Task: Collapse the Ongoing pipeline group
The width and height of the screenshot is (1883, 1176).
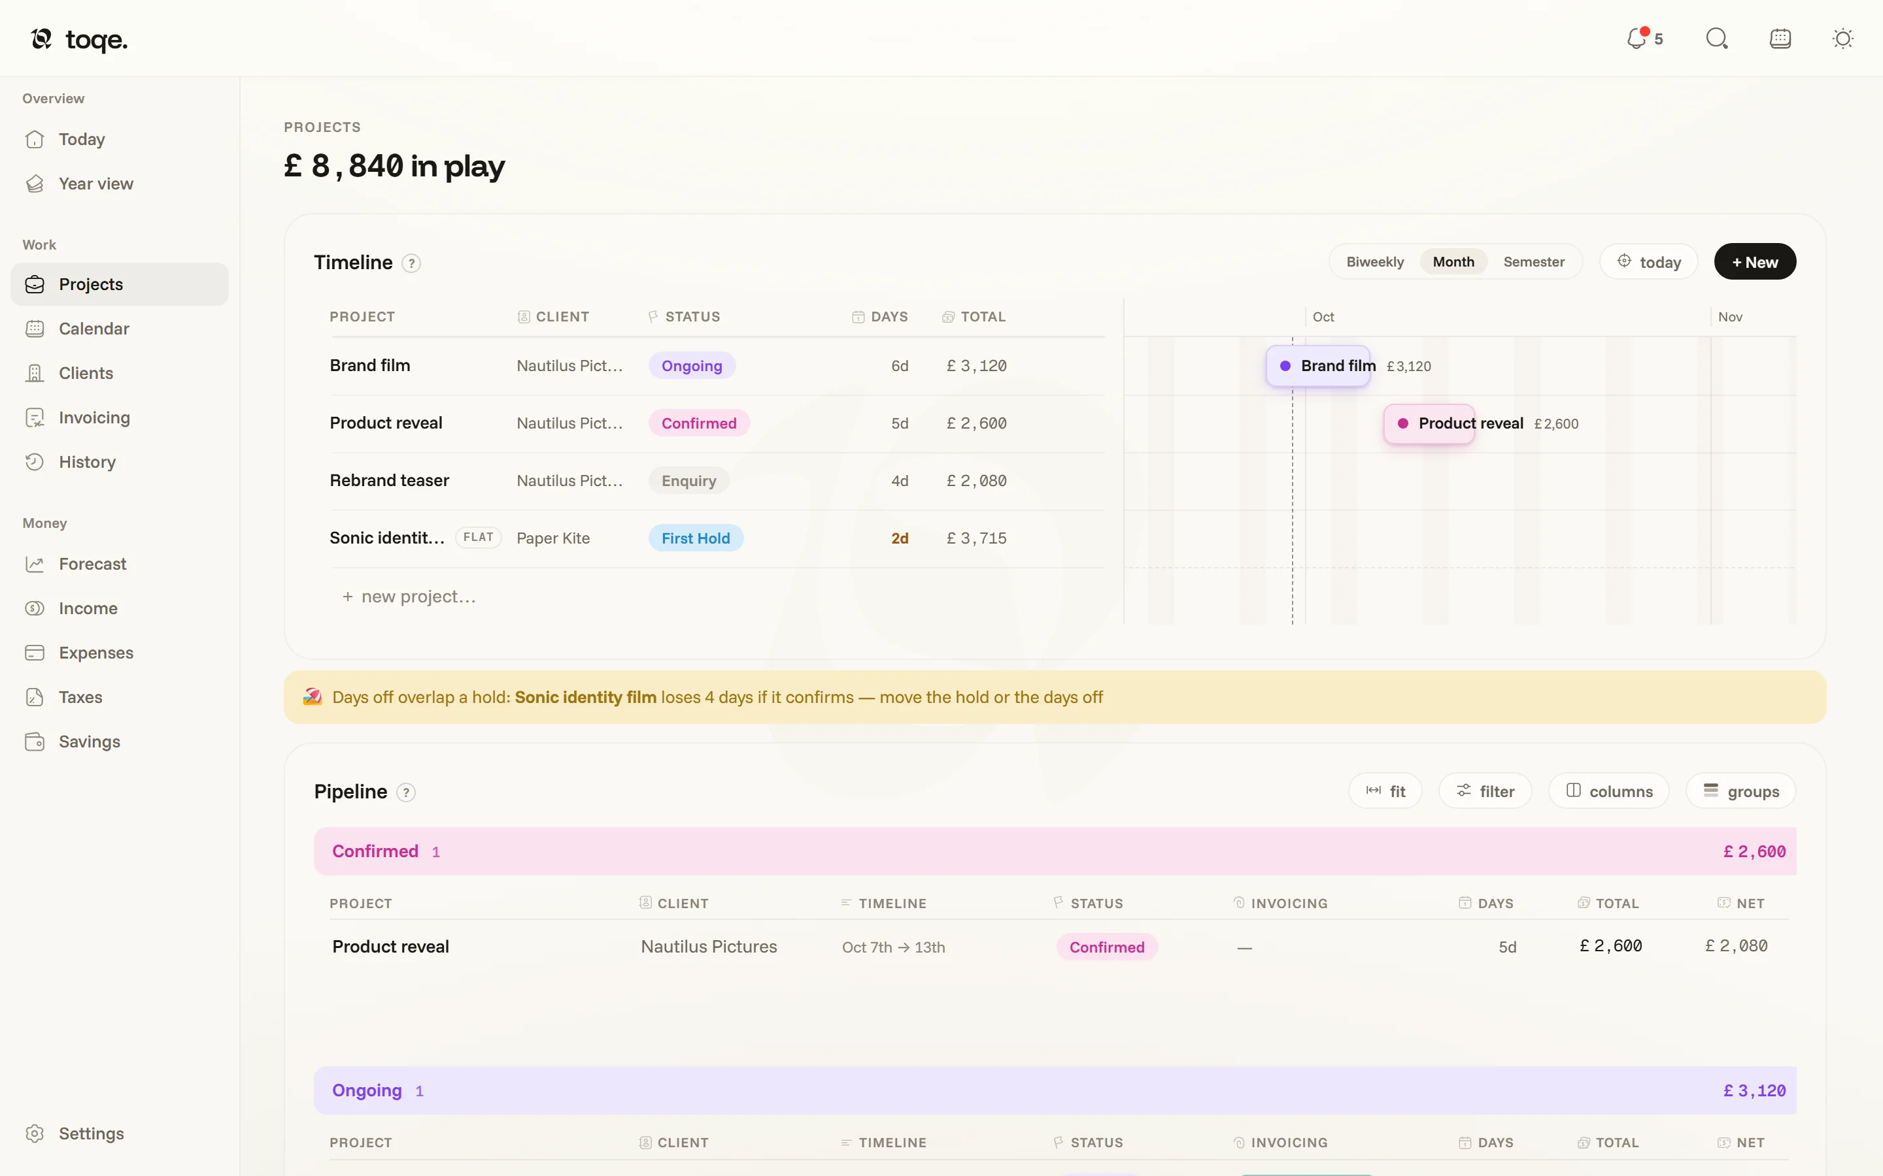Action: click(x=1055, y=1090)
